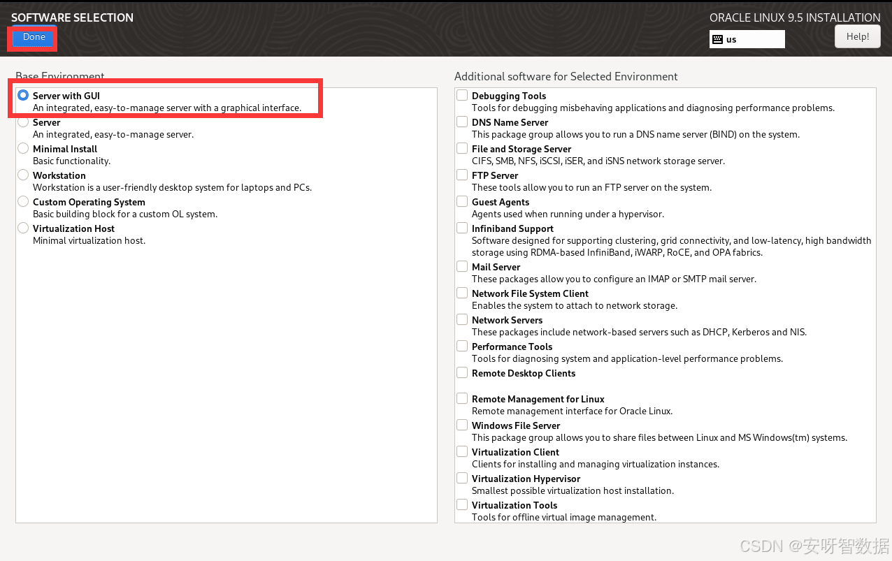The image size is (892, 561).
Task: Enable the Virtualization Tools checkbox
Action: 462,504
